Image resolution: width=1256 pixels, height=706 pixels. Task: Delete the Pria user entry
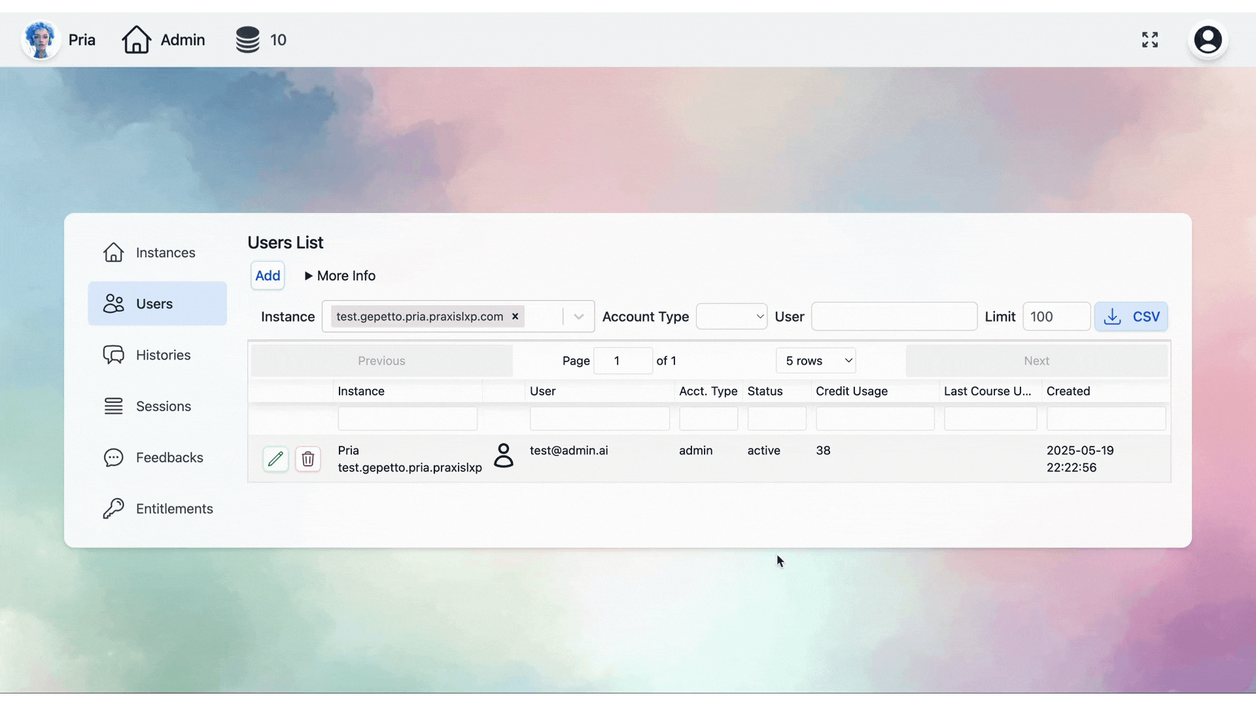(308, 459)
